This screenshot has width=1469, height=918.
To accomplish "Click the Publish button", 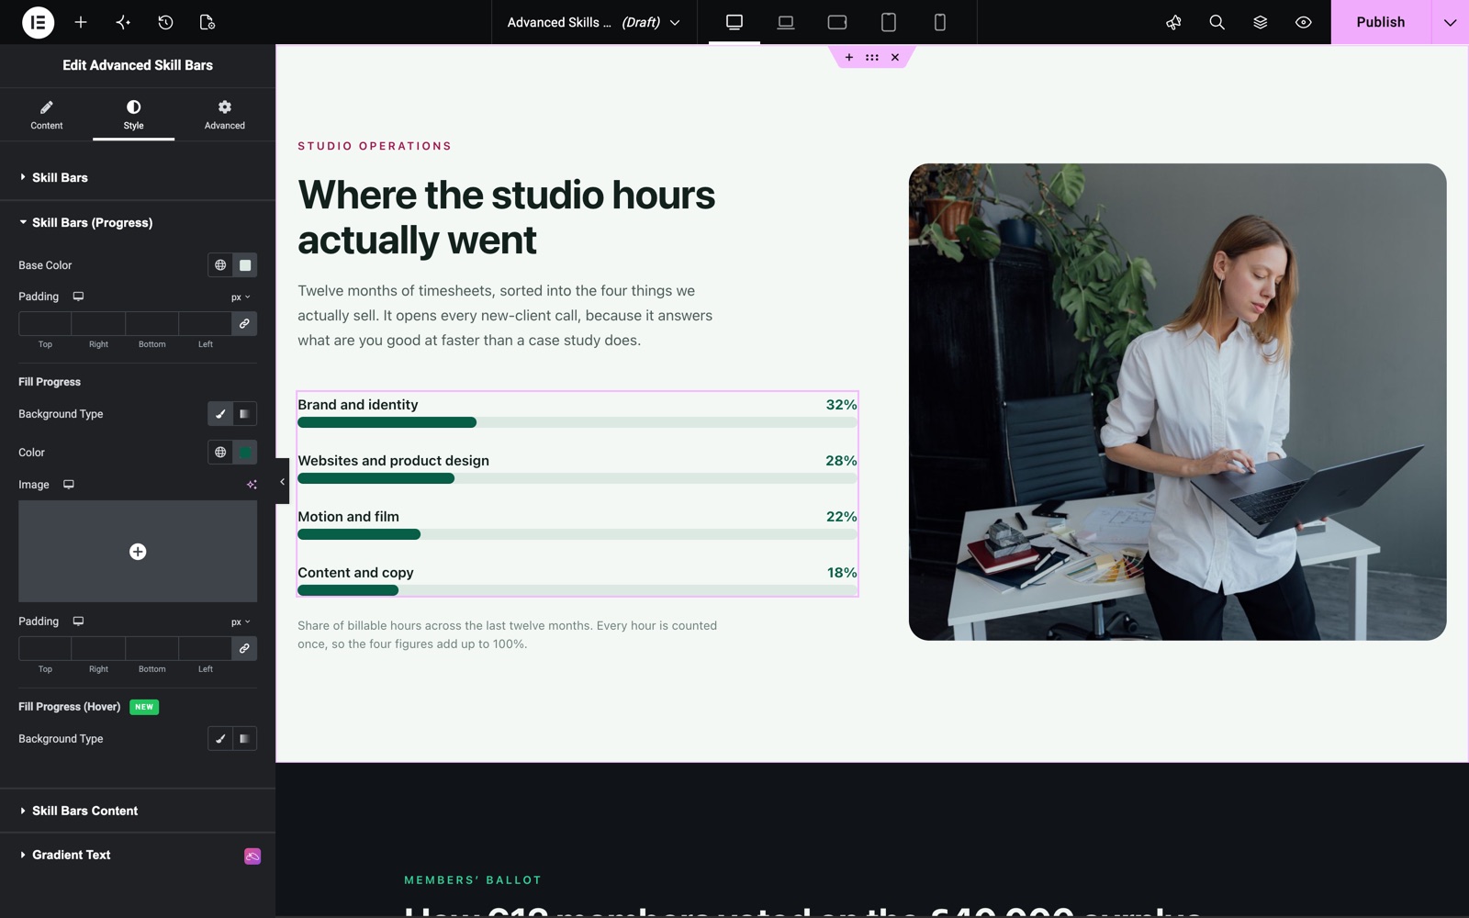I will (1381, 22).
